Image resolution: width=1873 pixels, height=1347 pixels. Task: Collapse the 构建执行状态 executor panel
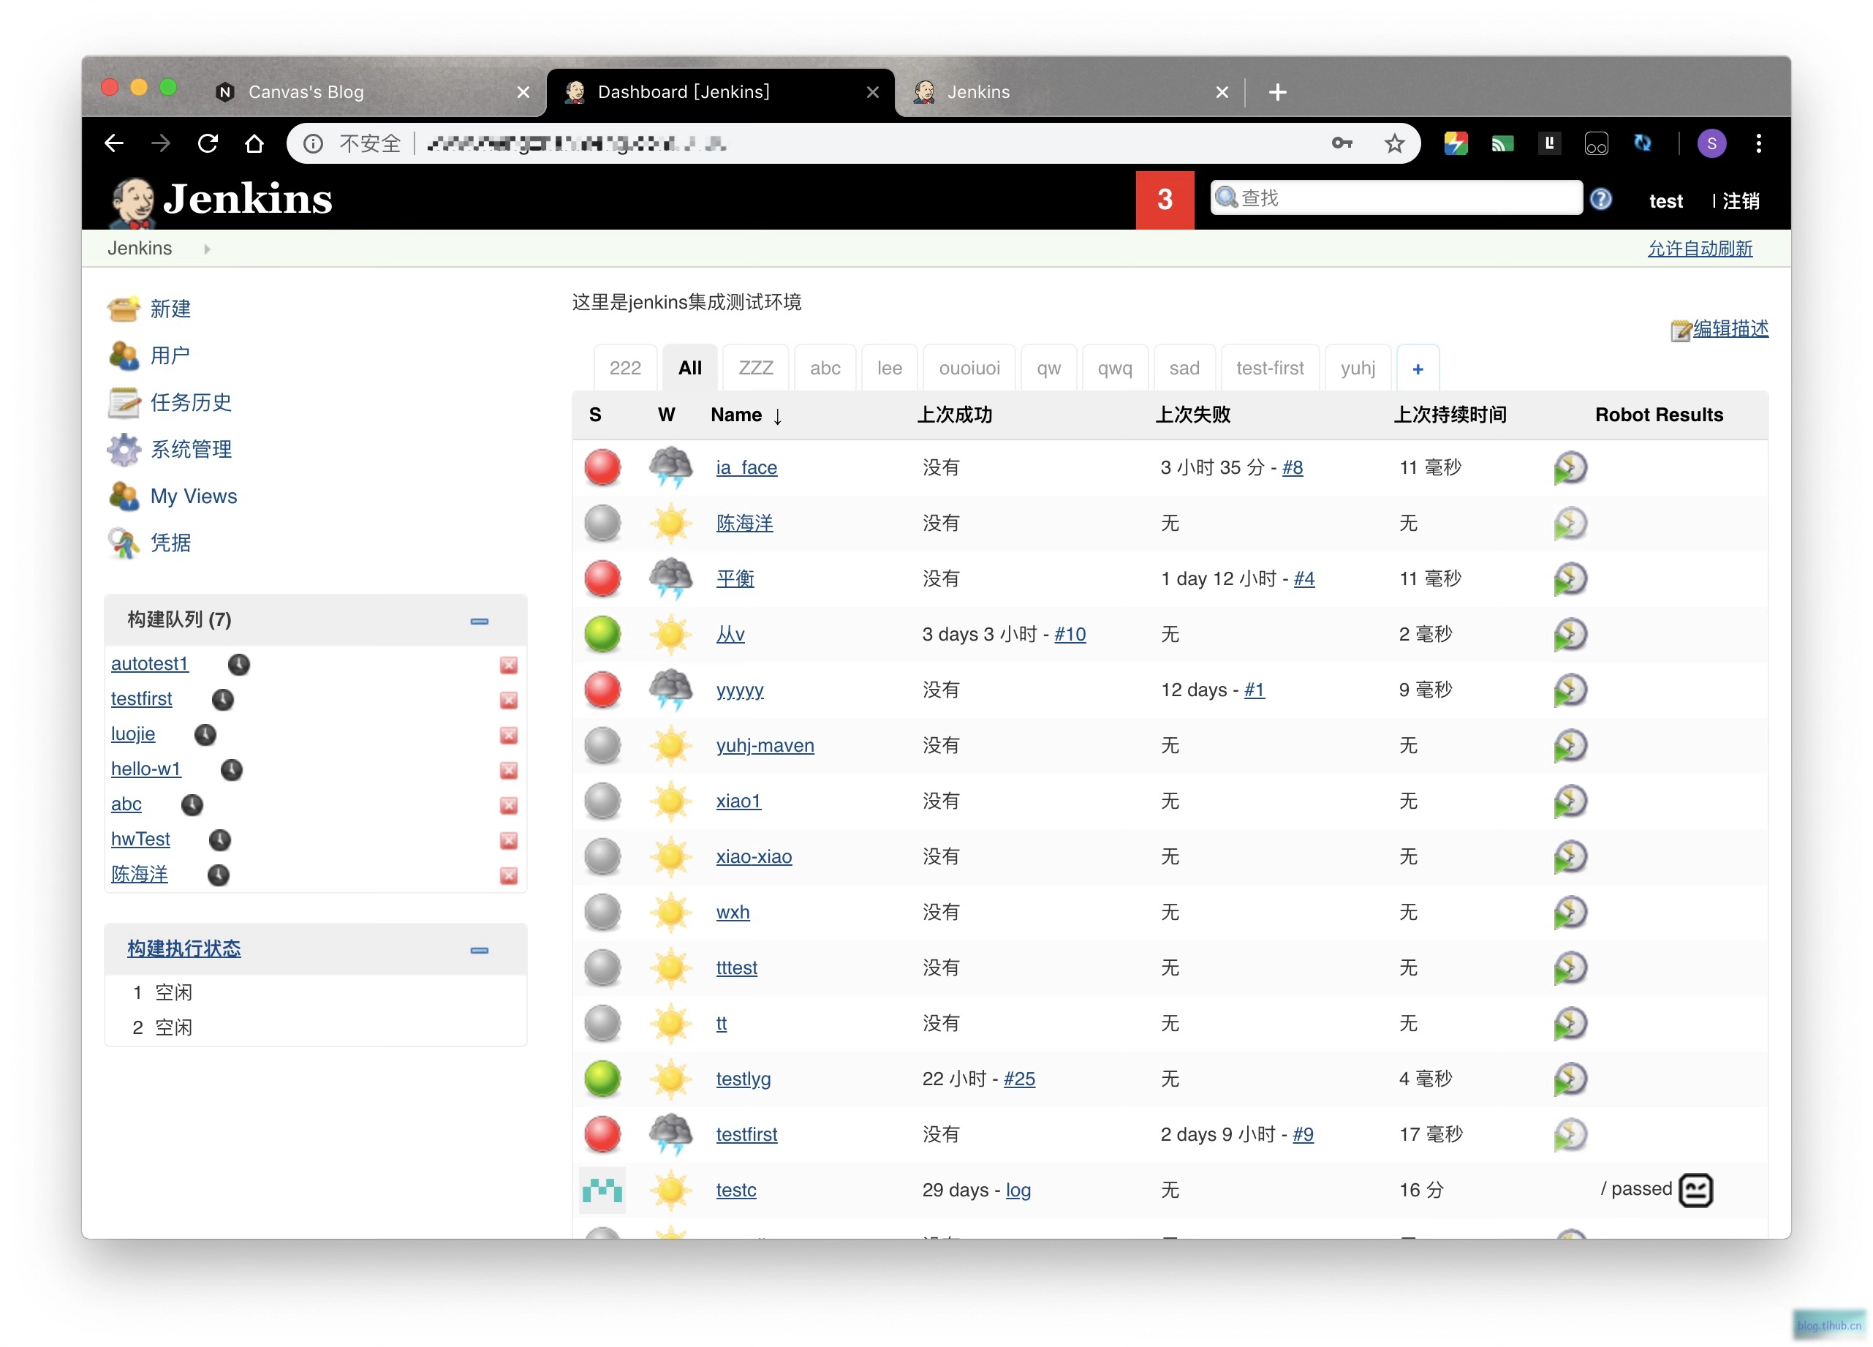tap(479, 950)
